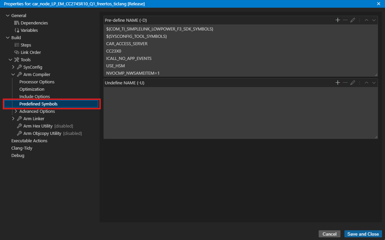
Task: Click Save and Close
Action: click(363, 234)
